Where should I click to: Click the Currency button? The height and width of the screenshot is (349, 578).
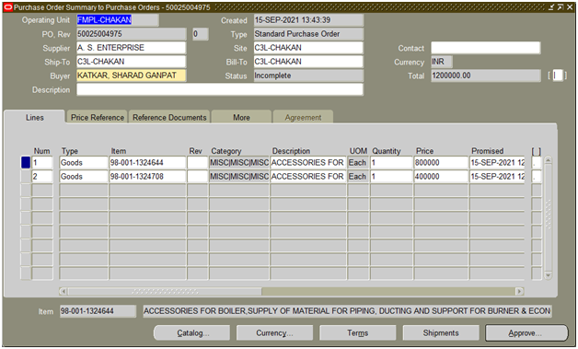[x=274, y=333]
